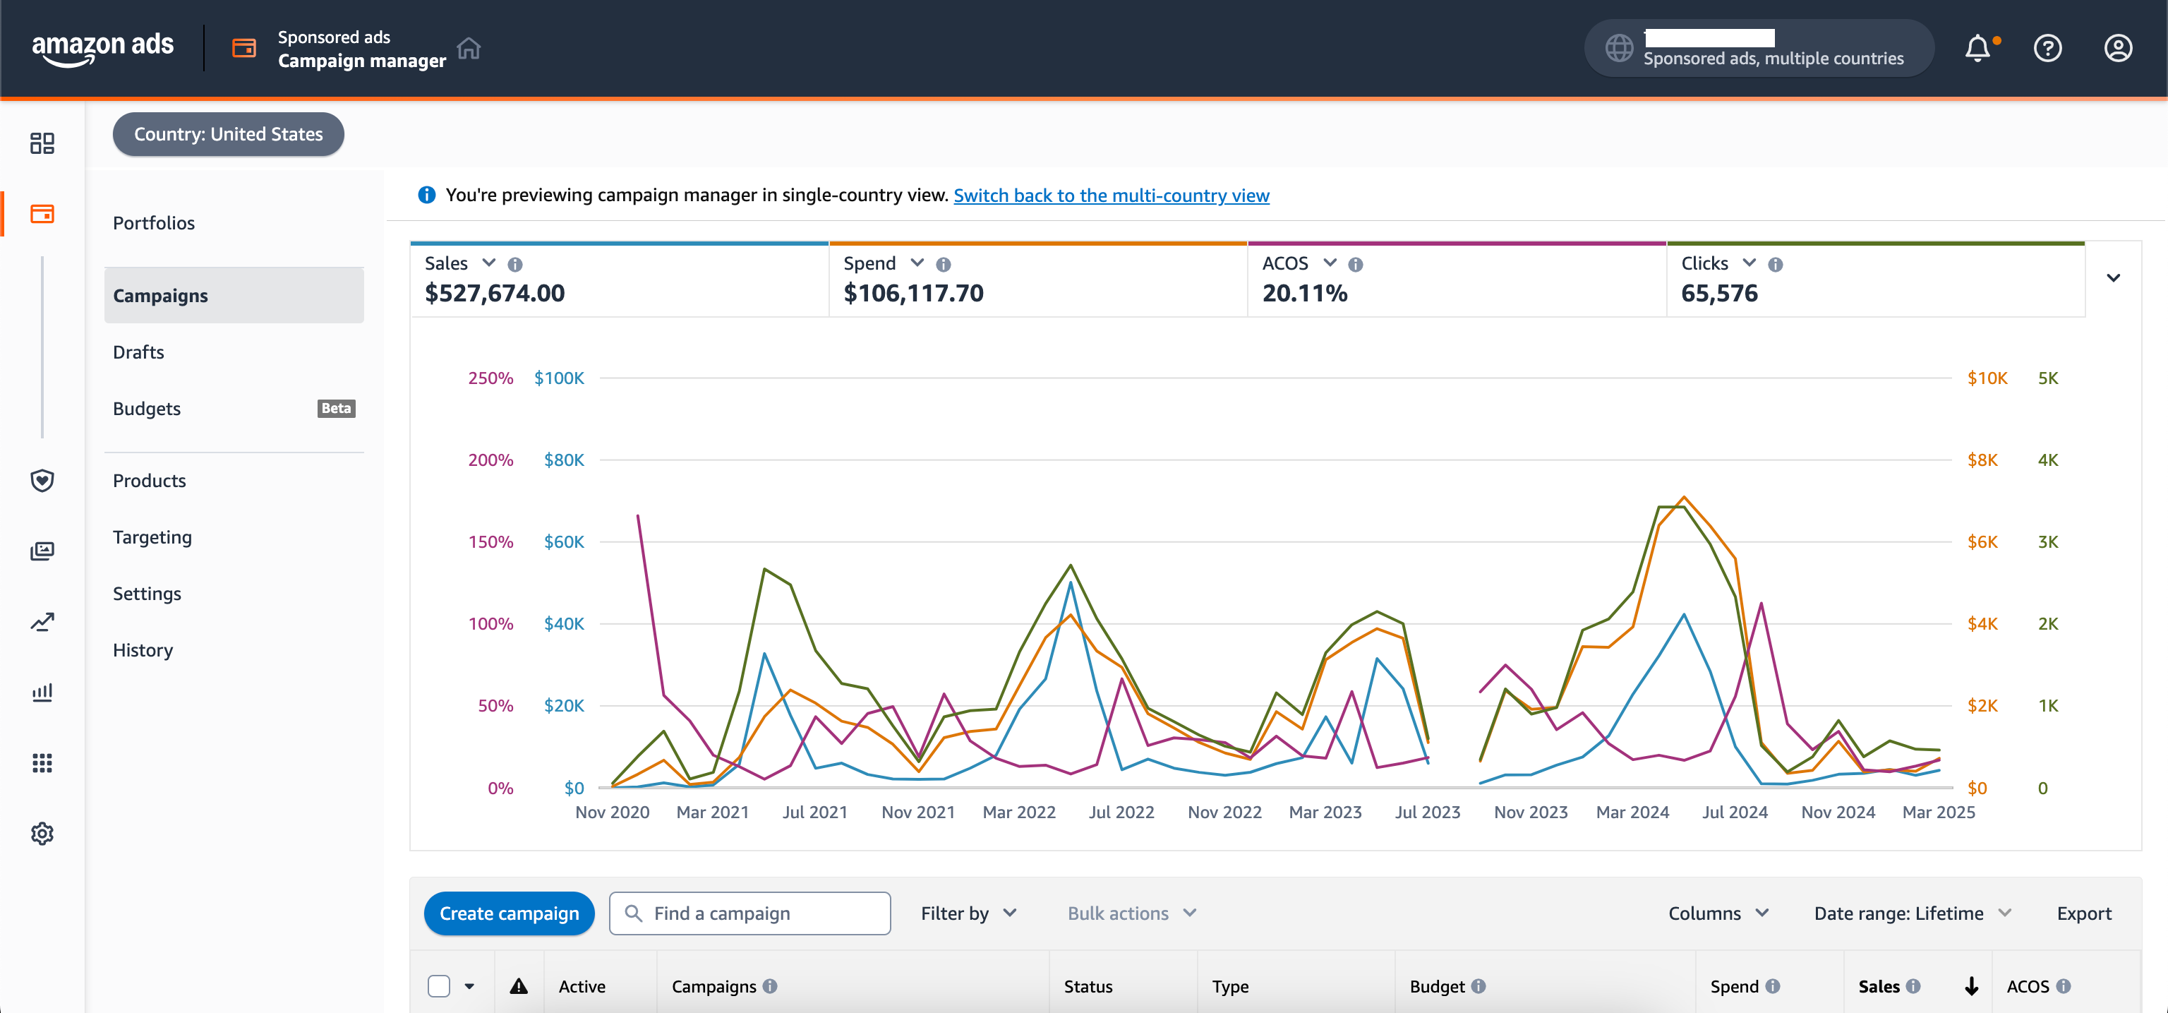2168x1013 pixels.
Task: Open the notifications bell
Action: (x=1977, y=49)
